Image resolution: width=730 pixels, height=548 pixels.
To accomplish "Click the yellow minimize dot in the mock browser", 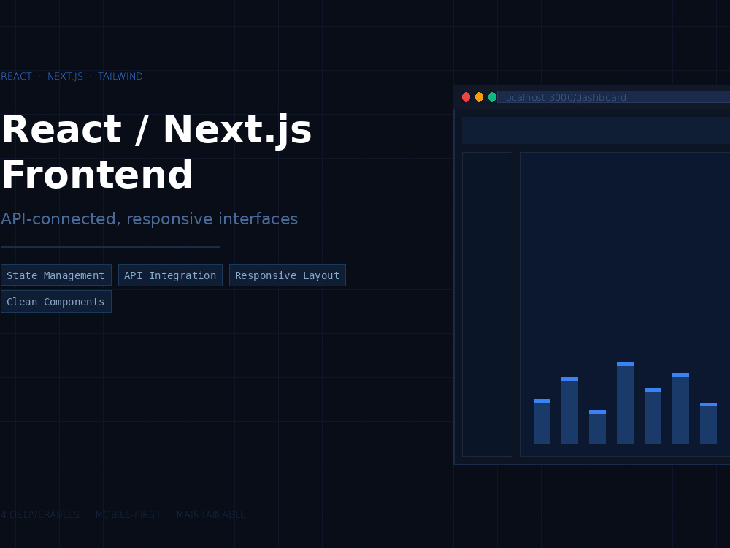I will [479, 97].
